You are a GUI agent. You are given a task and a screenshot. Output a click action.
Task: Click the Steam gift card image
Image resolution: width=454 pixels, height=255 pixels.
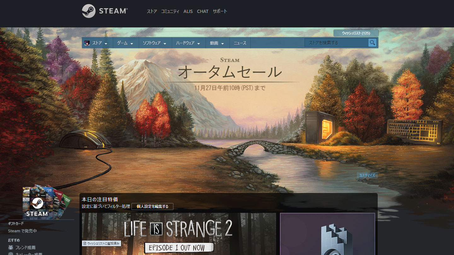[47, 201]
